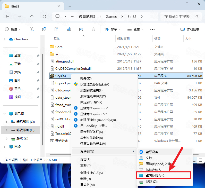Click chevron after Games in breadcrumb
This screenshot has width=205, height=188.
pos(122,17)
